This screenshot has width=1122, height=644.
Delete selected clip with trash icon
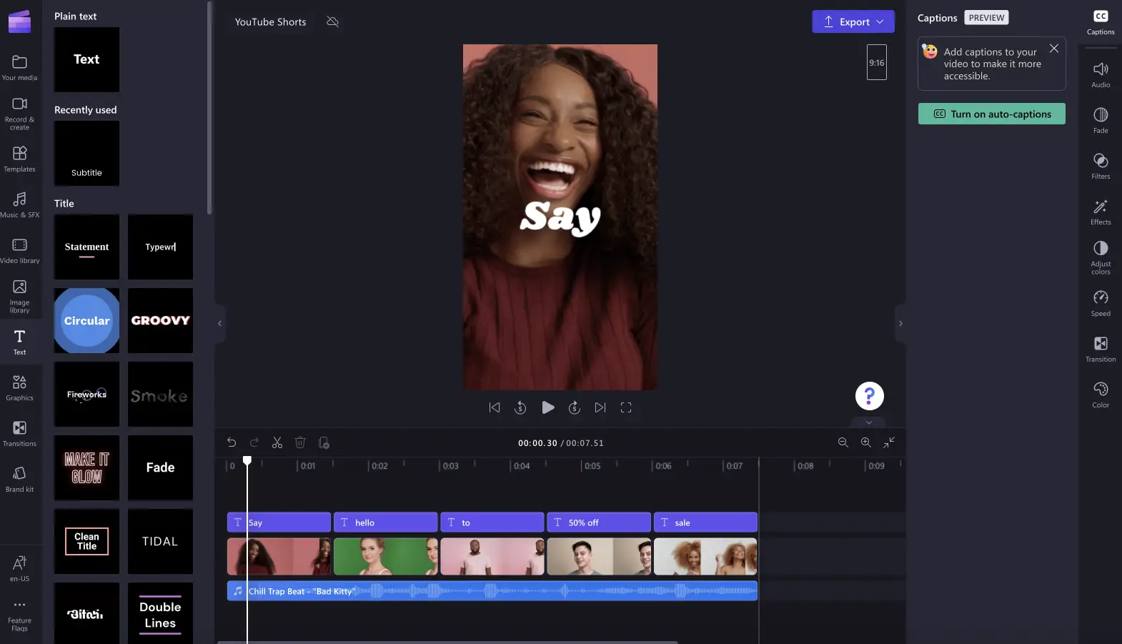coord(300,442)
